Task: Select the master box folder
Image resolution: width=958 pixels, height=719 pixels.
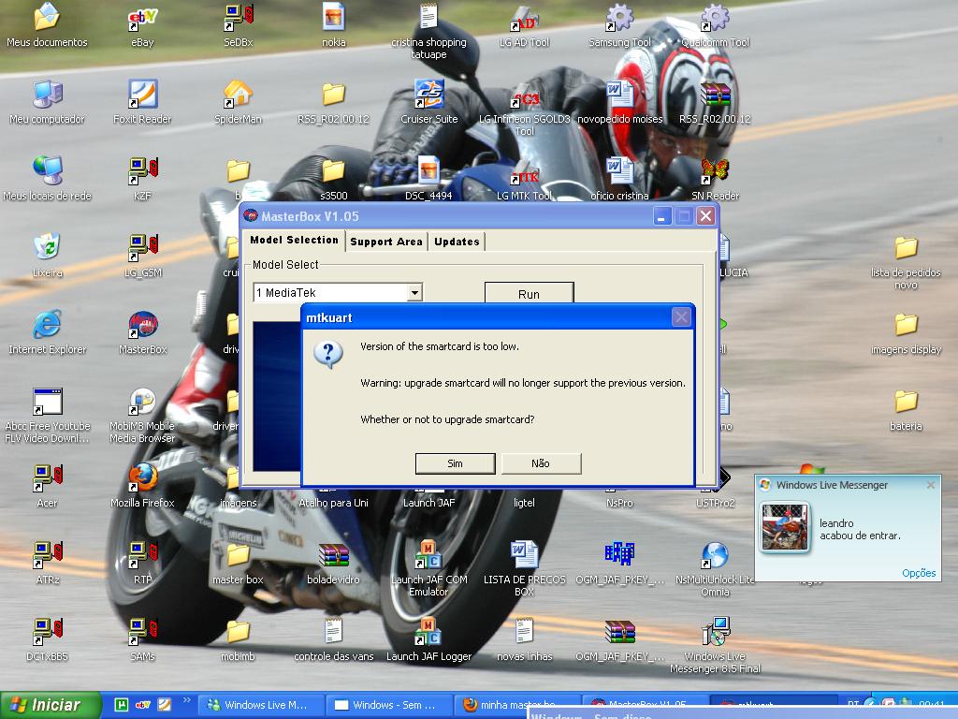Action: point(239,563)
